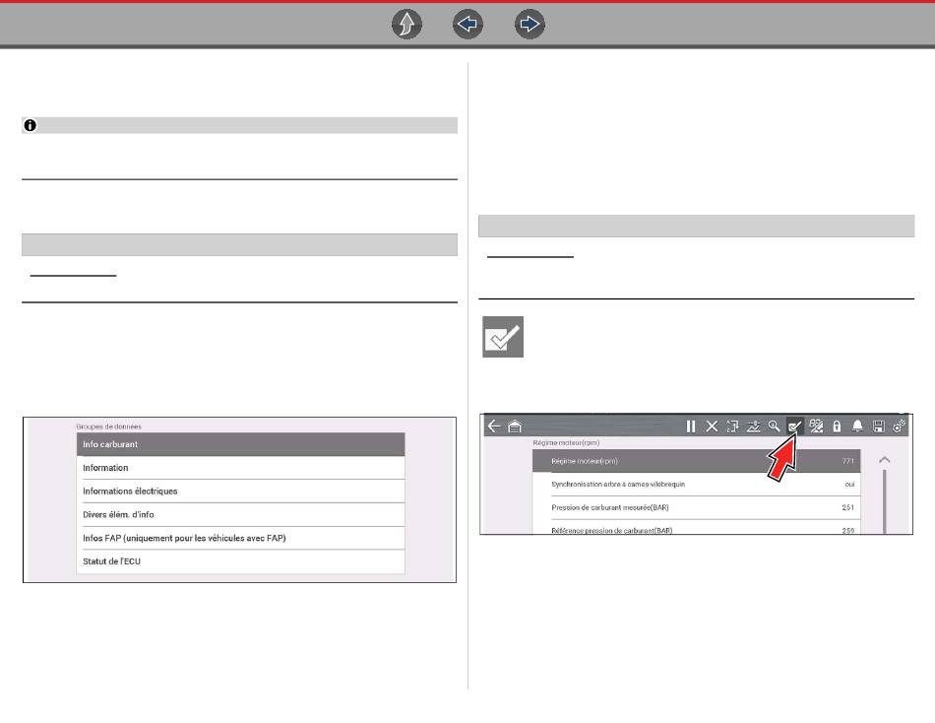Click the save floppy disk icon
This screenshot has height=723, width=935.
878,427
